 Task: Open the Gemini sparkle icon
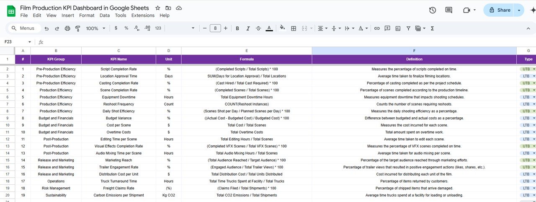point(533,10)
